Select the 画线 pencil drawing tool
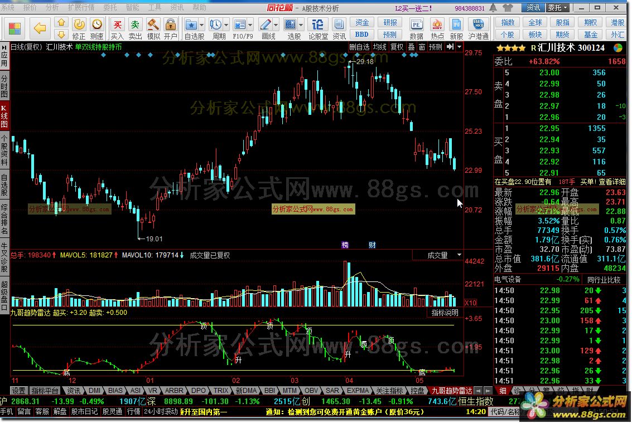The image size is (632, 423). click(266, 25)
